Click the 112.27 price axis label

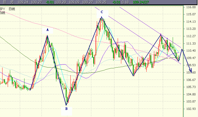tap(191, 36)
